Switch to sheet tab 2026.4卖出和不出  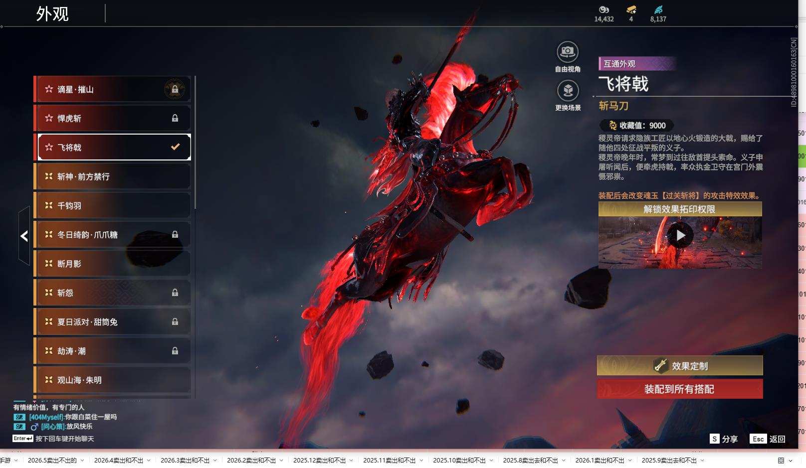(119, 460)
